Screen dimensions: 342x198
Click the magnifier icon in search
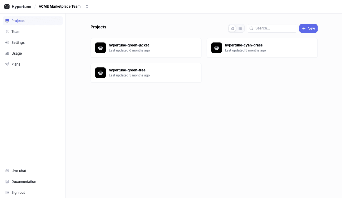251,28
